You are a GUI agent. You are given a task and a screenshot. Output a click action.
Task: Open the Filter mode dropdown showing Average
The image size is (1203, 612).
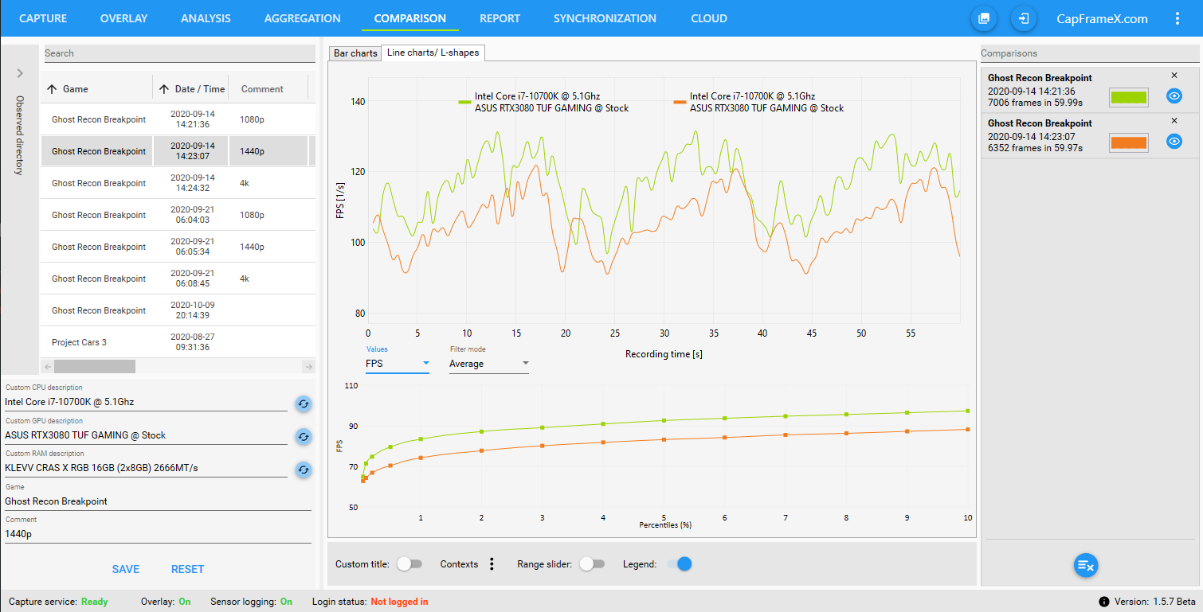tap(489, 364)
